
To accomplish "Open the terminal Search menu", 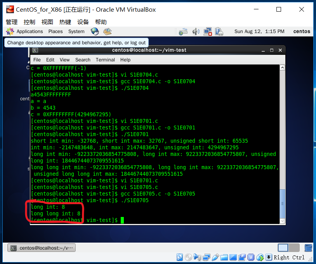I will pyautogui.click(x=83, y=60).
